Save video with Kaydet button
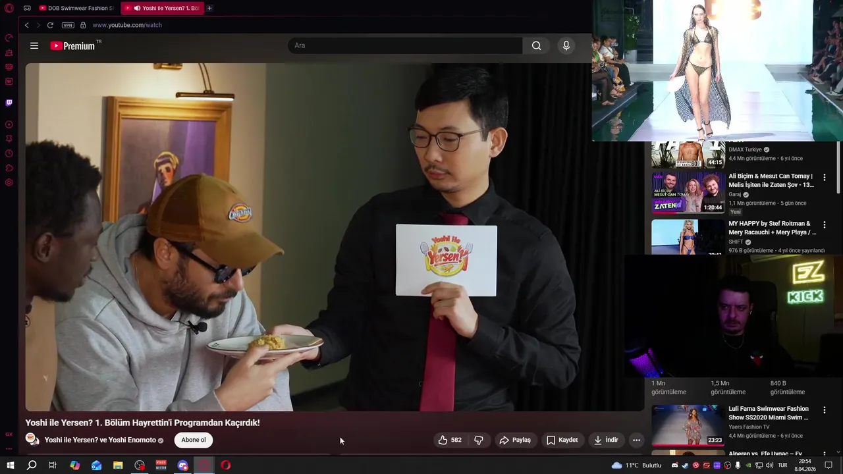The height and width of the screenshot is (474, 843). [562, 440]
